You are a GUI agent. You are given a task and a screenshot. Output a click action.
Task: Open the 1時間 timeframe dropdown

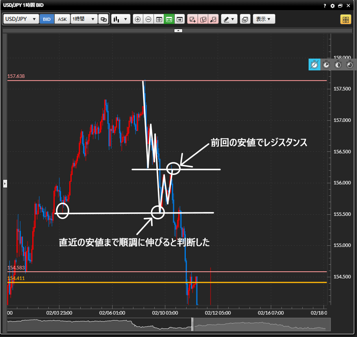(84, 19)
